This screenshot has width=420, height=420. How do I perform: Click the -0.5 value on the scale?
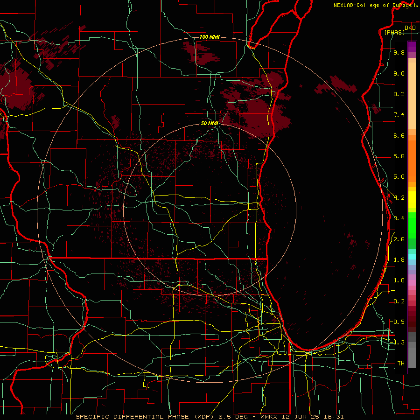(398, 322)
